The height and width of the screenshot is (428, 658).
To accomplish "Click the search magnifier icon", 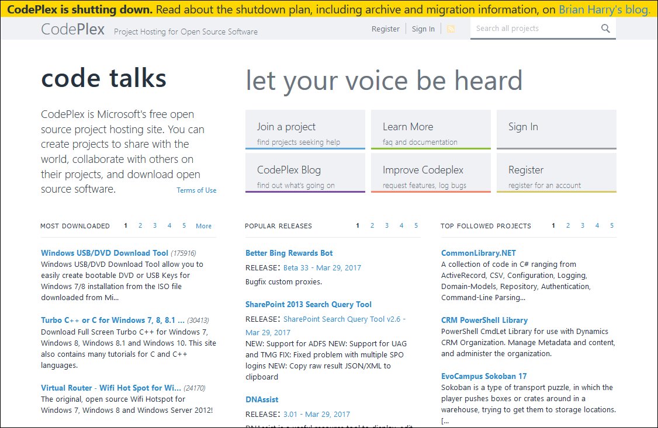I will coord(605,29).
